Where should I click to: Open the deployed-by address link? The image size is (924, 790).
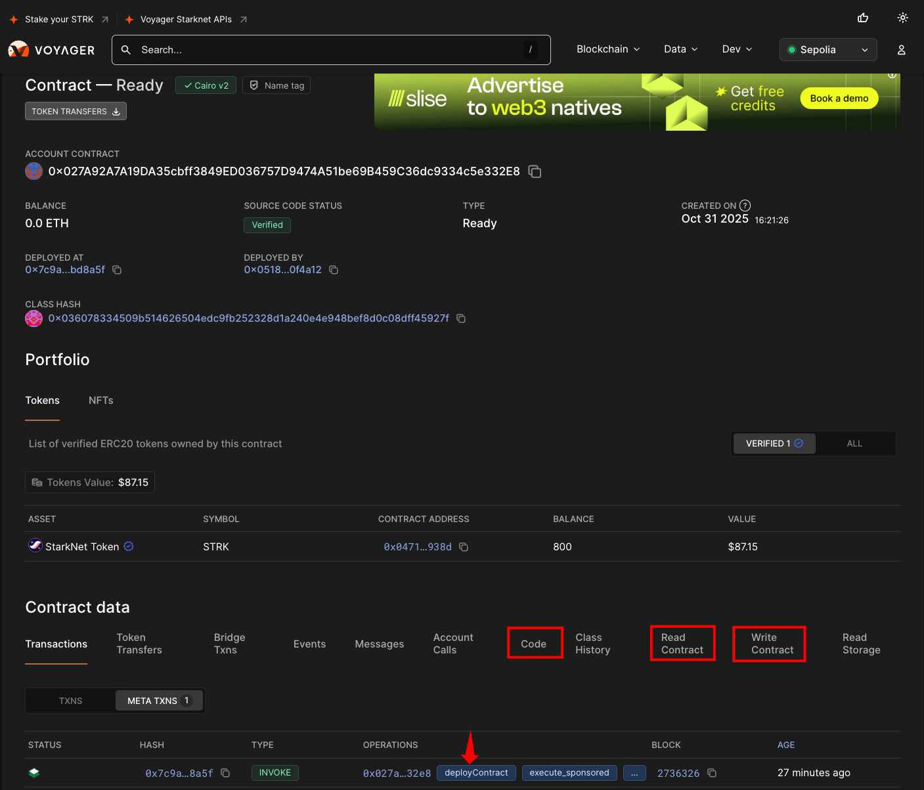point(282,269)
